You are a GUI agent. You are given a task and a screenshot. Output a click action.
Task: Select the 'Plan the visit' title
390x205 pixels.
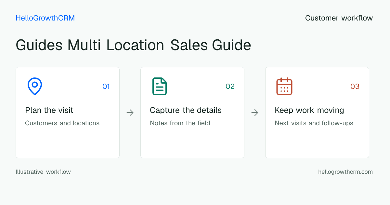click(49, 110)
